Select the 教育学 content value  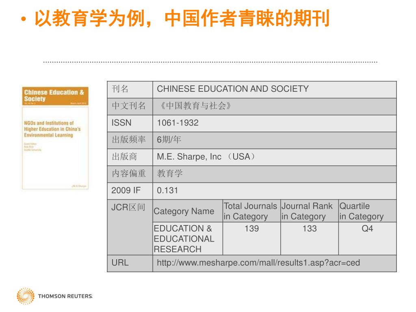(x=170, y=173)
